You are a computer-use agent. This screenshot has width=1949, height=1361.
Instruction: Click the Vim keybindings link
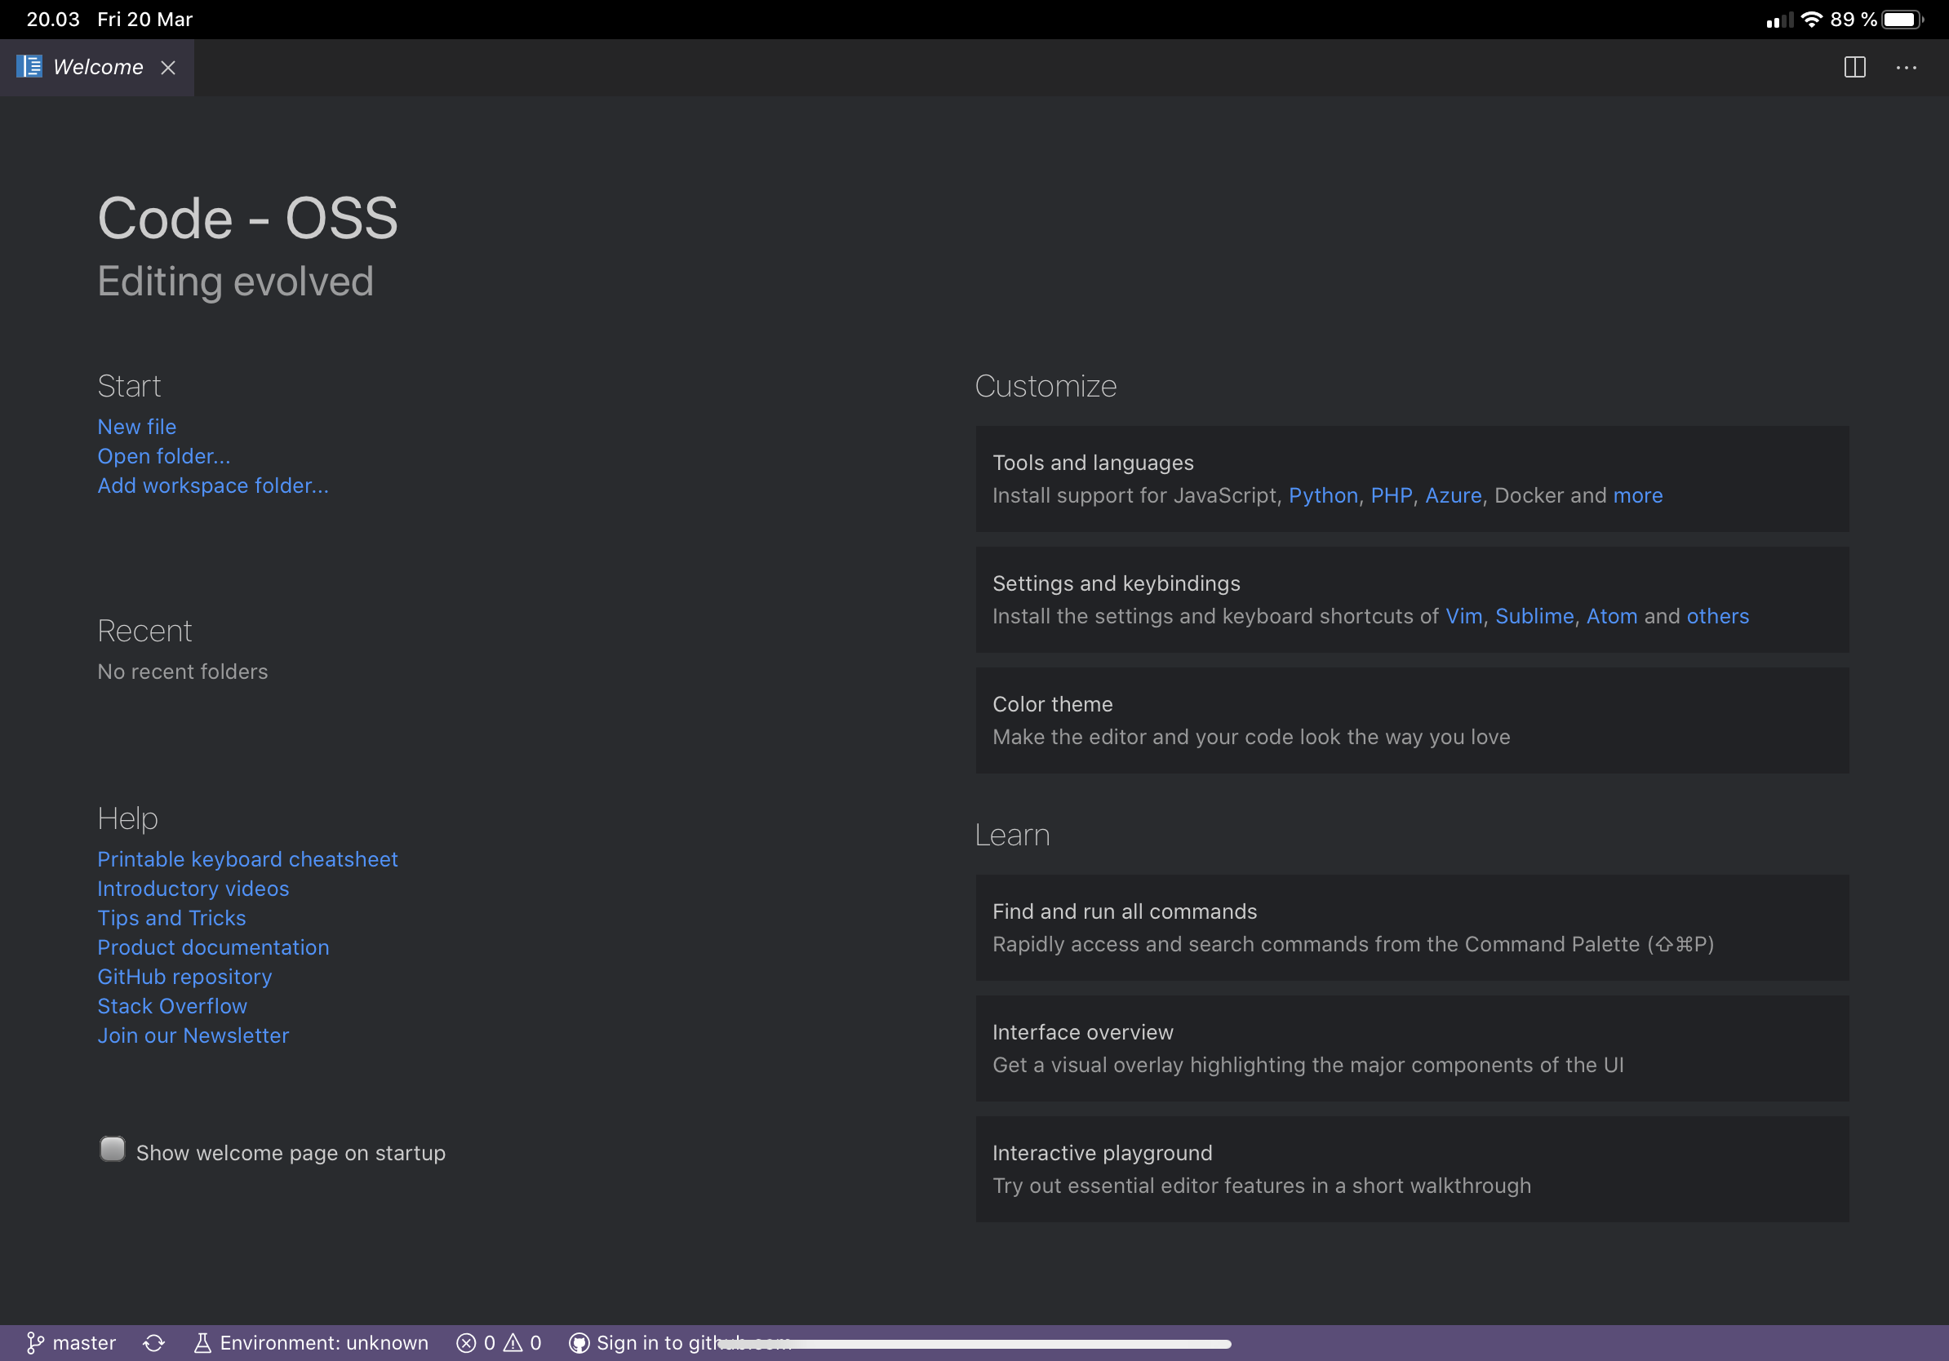pos(1463,616)
